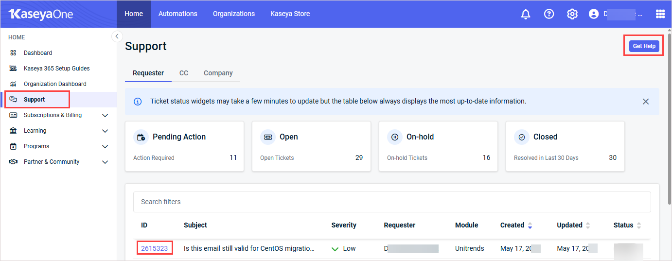
Task: Open Automations in the top navigation
Action: (x=178, y=14)
